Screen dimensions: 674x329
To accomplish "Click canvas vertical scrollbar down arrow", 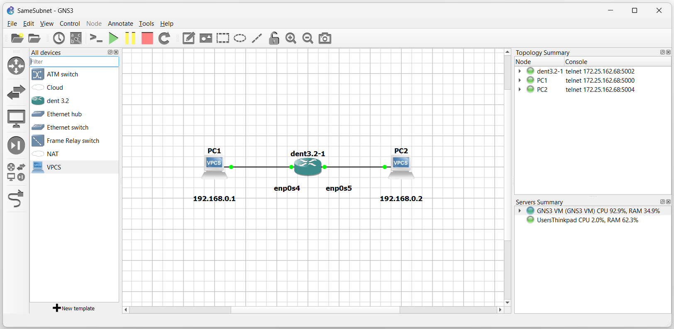I will [507, 302].
